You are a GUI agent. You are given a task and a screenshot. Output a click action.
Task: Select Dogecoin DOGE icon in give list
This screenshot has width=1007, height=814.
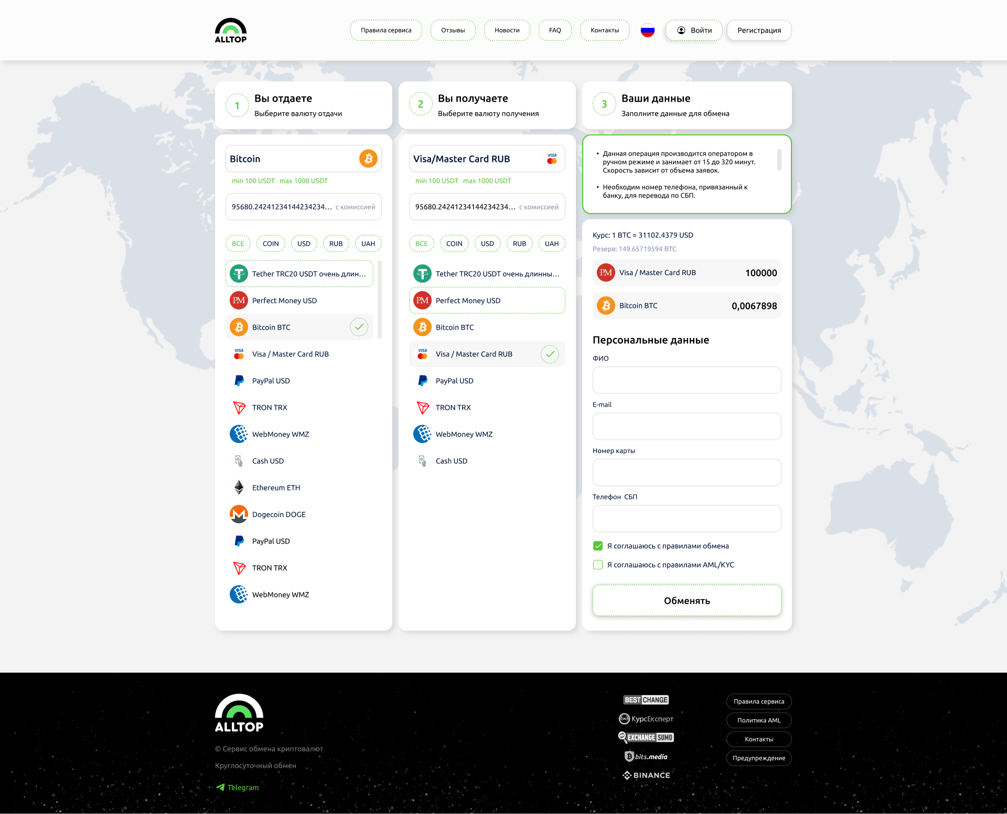click(x=239, y=514)
